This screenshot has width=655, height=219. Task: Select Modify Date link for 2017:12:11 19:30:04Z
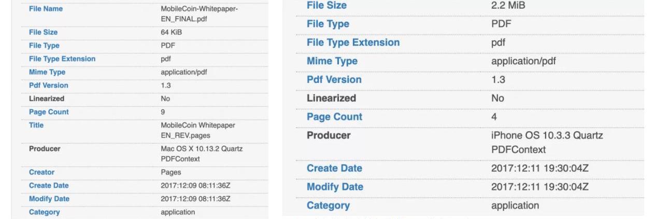335,187
